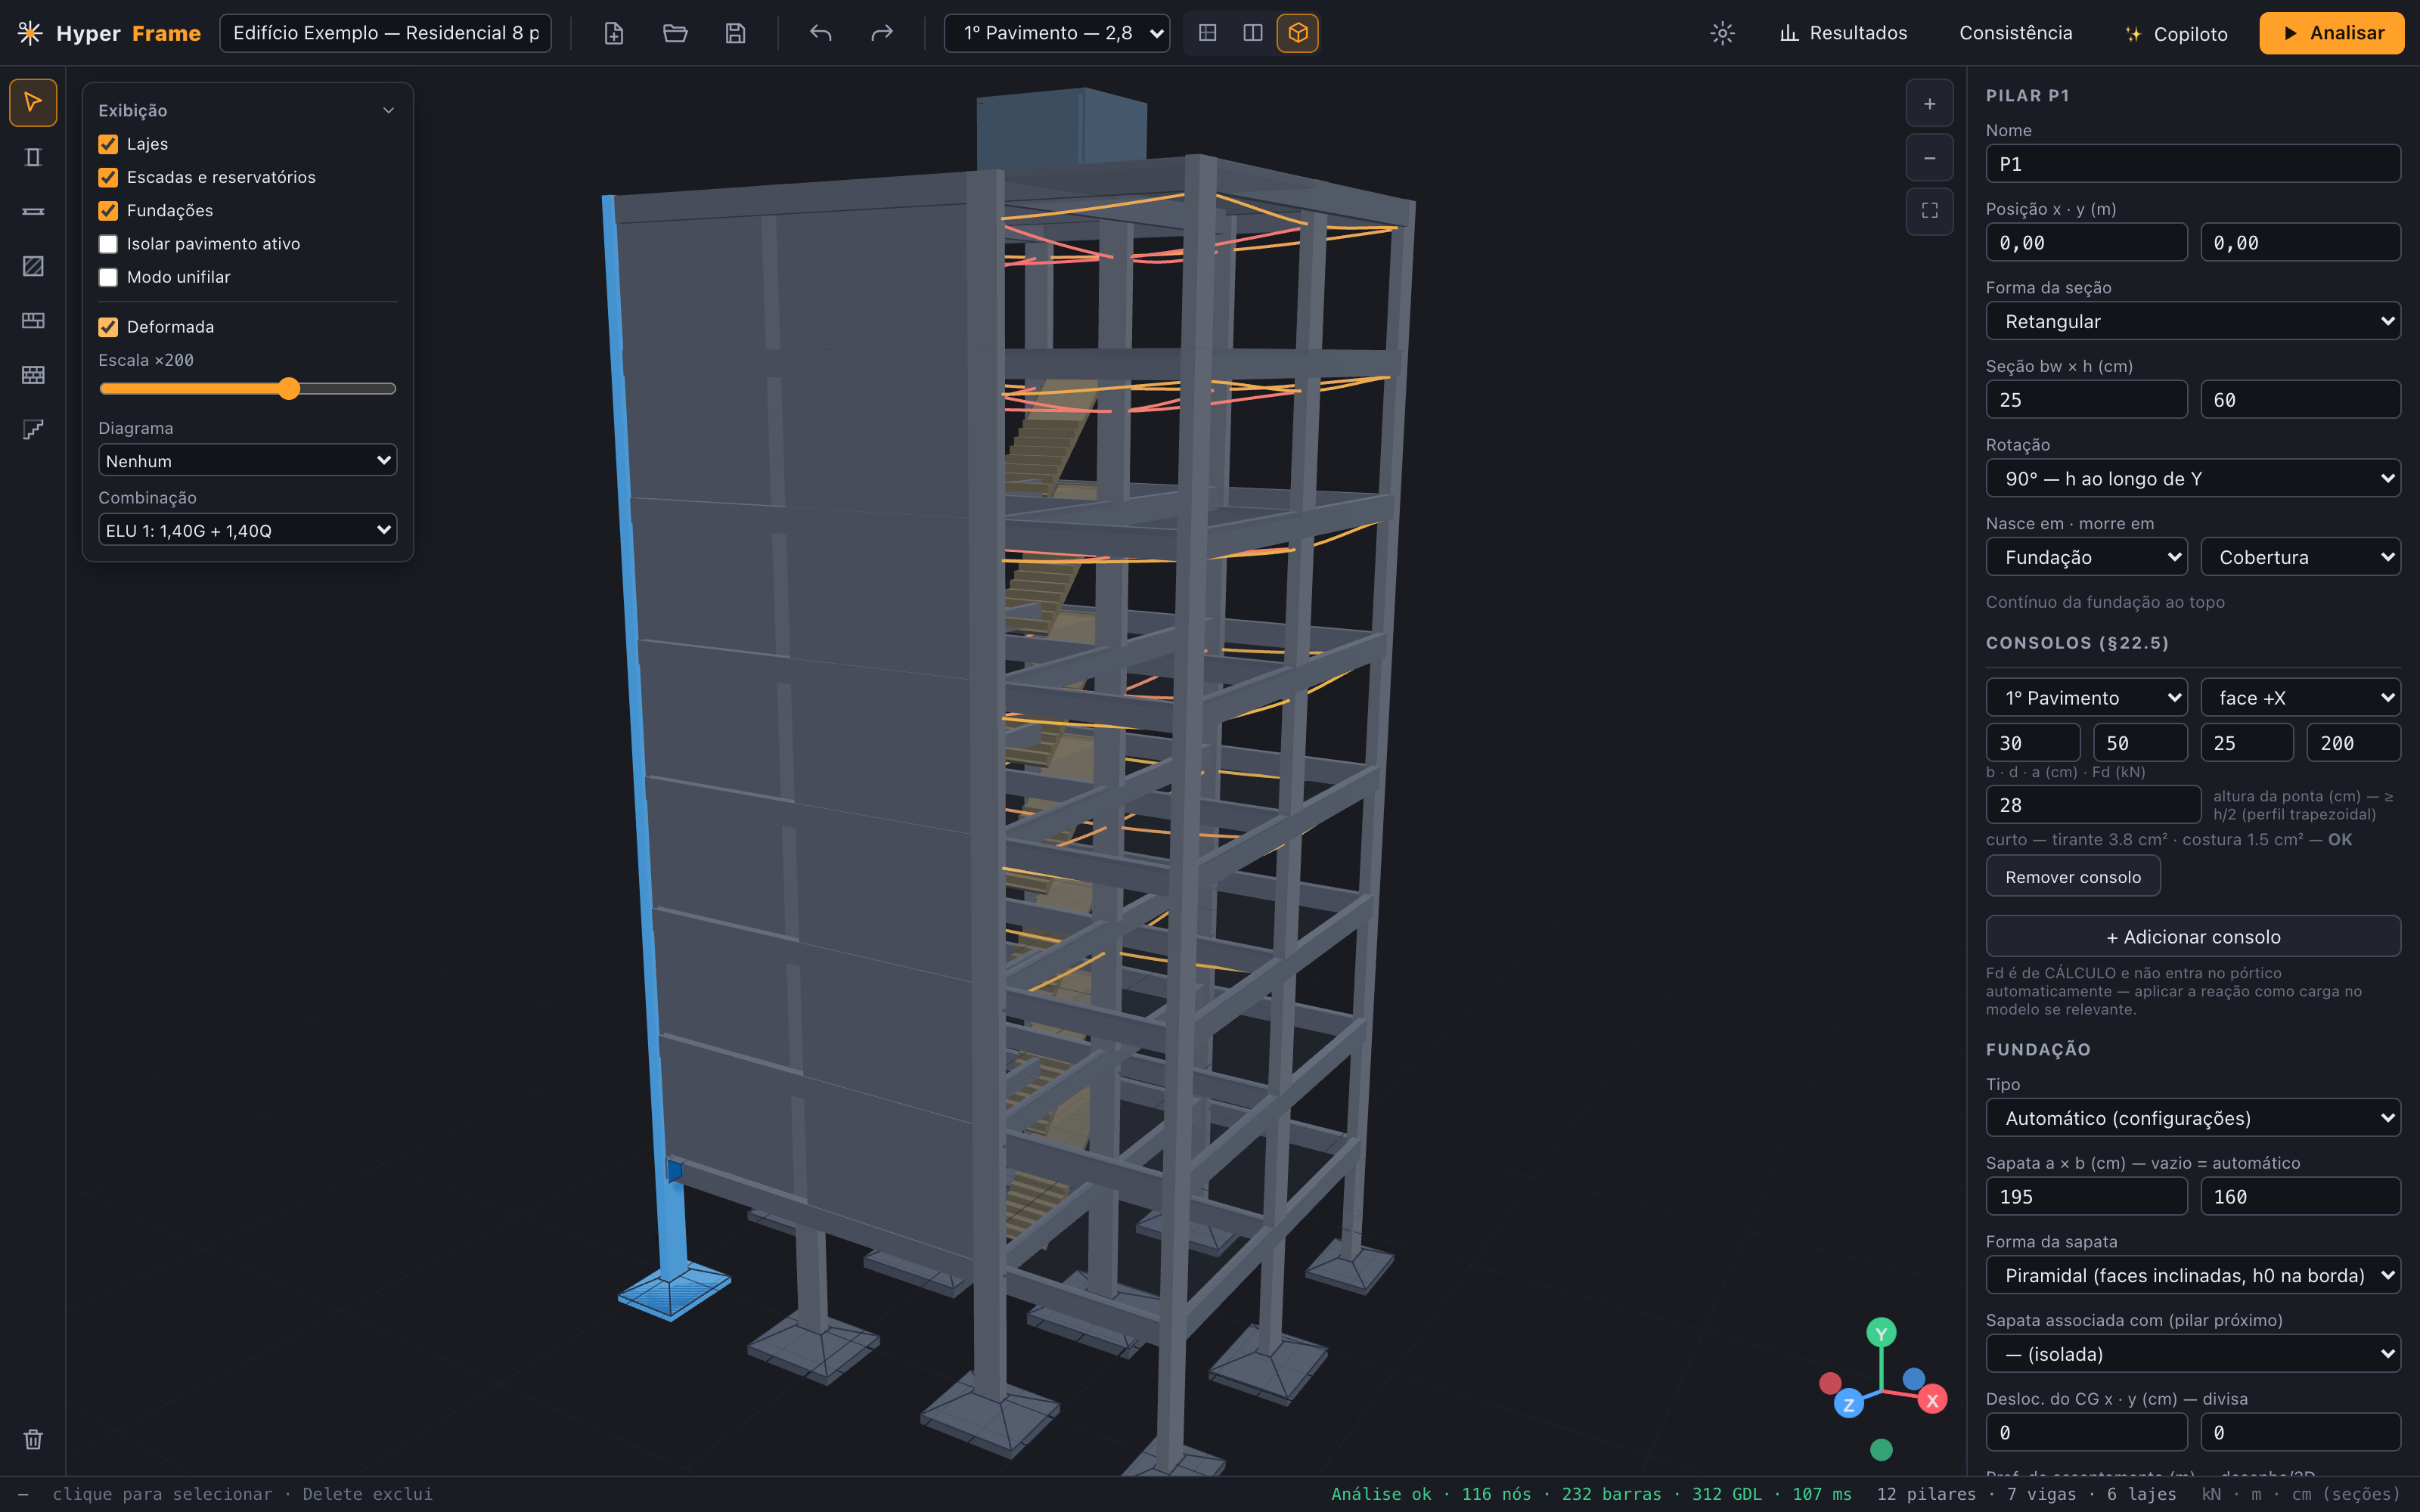Open the Diagrama dropdown

point(248,460)
